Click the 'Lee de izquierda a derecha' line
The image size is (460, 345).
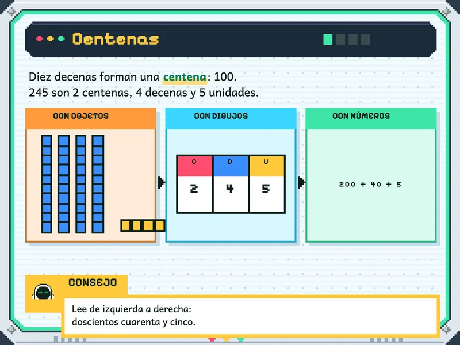pos(132,309)
